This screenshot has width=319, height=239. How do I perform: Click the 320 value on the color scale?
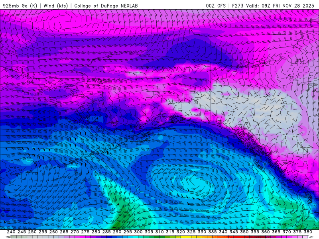click(x=181, y=232)
